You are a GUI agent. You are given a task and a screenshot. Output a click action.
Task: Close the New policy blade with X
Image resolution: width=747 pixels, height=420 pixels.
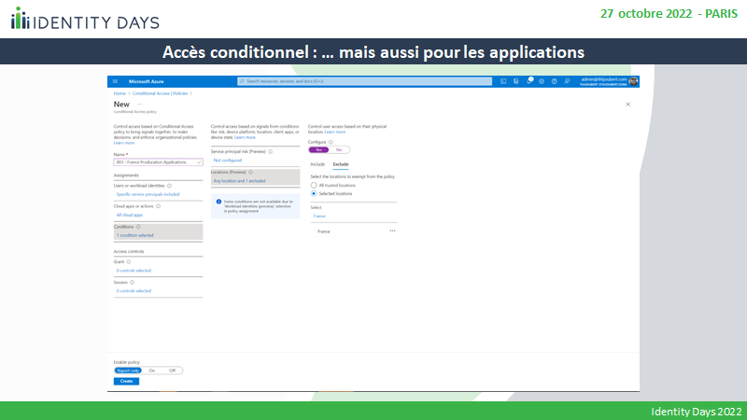click(x=627, y=105)
